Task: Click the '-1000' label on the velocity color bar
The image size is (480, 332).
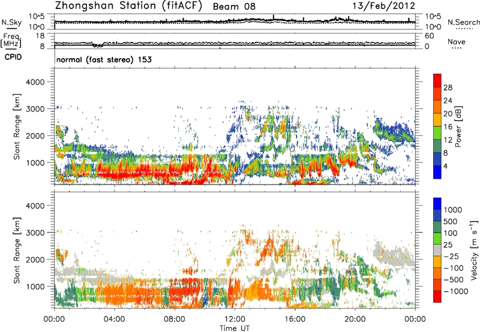Action: (x=455, y=291)
